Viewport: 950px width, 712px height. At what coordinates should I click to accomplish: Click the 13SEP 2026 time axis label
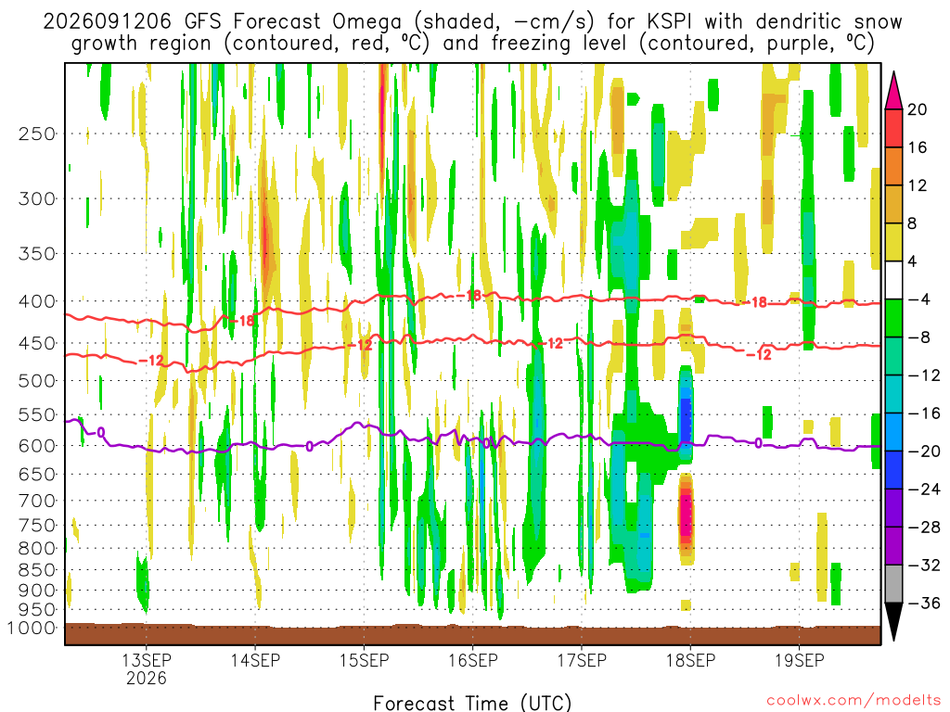(x=146, y=668)
